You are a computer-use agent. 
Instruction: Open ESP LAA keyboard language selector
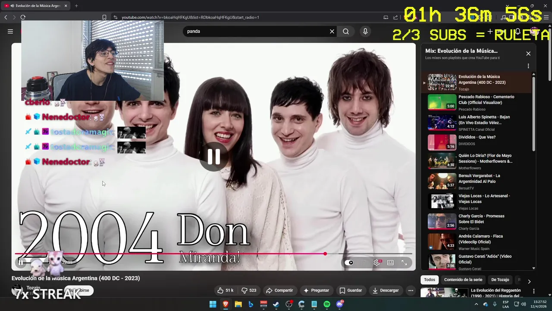pos(505,305)
